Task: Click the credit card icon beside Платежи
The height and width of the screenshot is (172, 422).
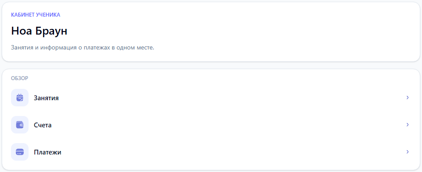Action: pyautogui.click(x=20, y=152)
